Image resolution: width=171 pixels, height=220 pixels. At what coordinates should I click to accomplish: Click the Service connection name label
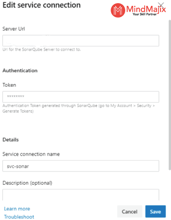[31, 154]
